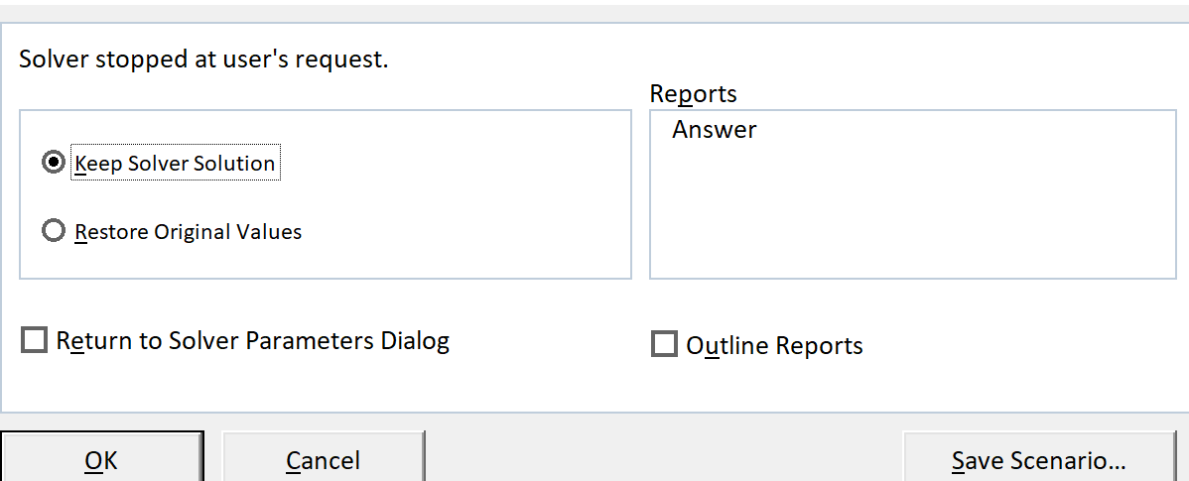Screen dimensions: 1189x481
Task: Open the Save Scenario dialog
Action: click(x=1038, y=460)
